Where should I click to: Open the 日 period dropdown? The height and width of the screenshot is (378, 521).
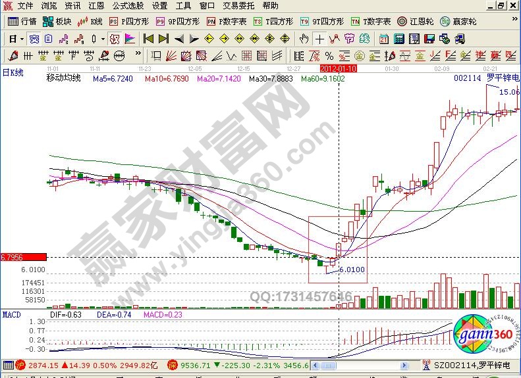coord(15,37)
